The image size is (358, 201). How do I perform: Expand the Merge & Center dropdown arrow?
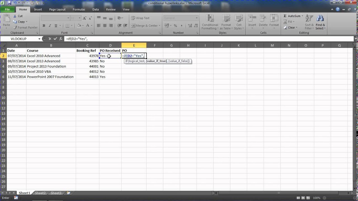pos(159,25)
